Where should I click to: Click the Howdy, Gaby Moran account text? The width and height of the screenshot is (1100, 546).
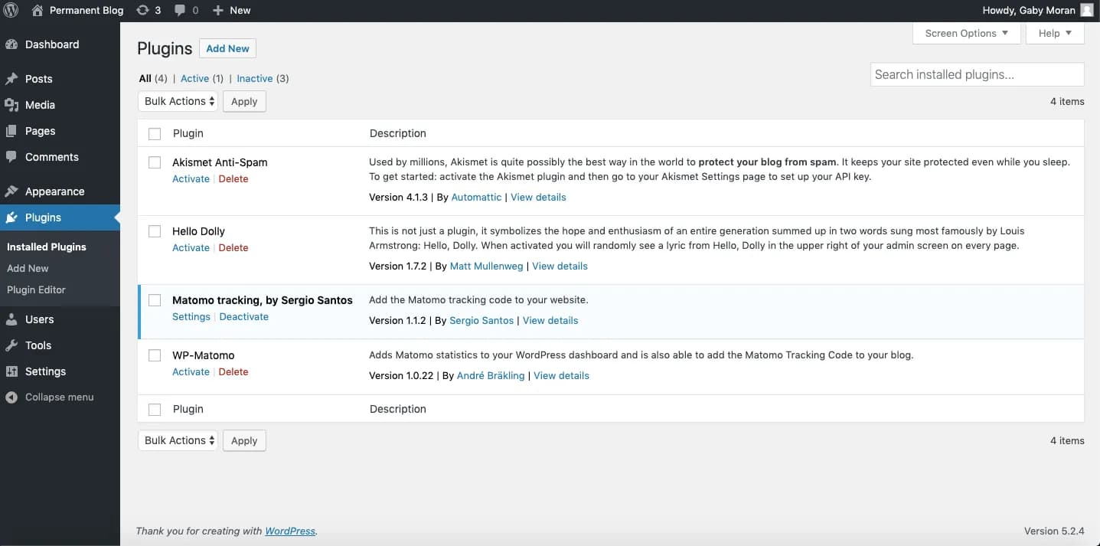[1028, 11]
